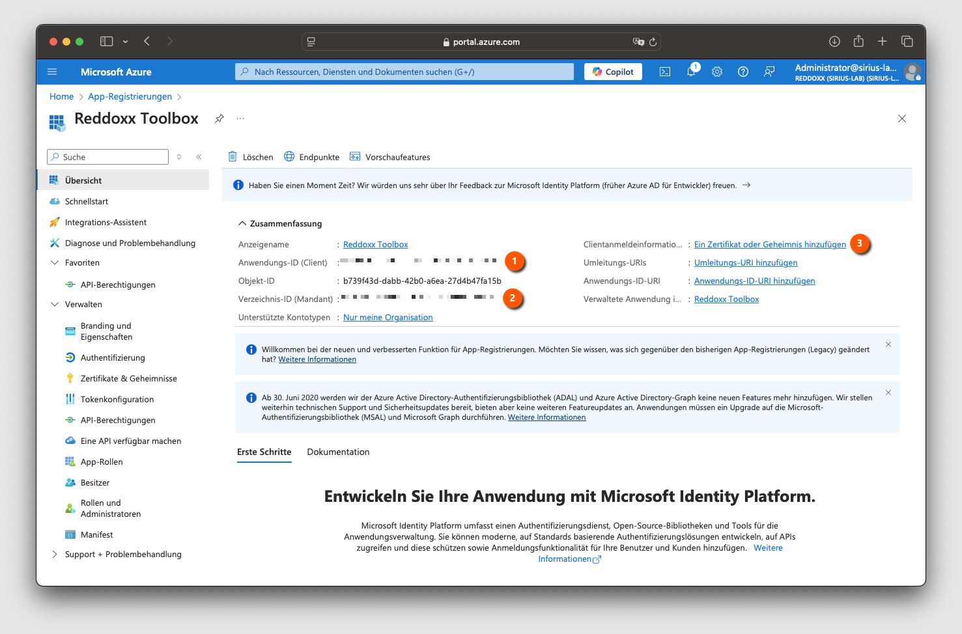Reload the page in Safari
The image size is (962, 634).
click(653, 42)
